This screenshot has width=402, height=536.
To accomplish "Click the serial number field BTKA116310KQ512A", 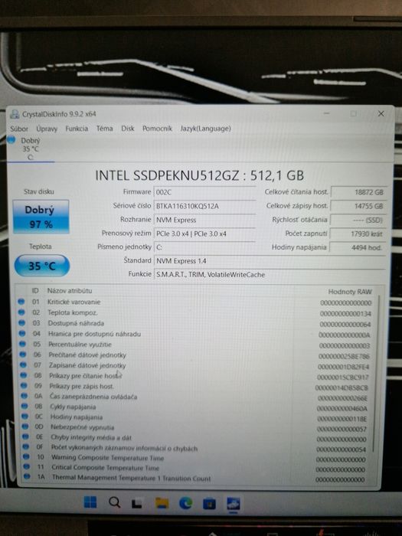I will pos(204,206).
